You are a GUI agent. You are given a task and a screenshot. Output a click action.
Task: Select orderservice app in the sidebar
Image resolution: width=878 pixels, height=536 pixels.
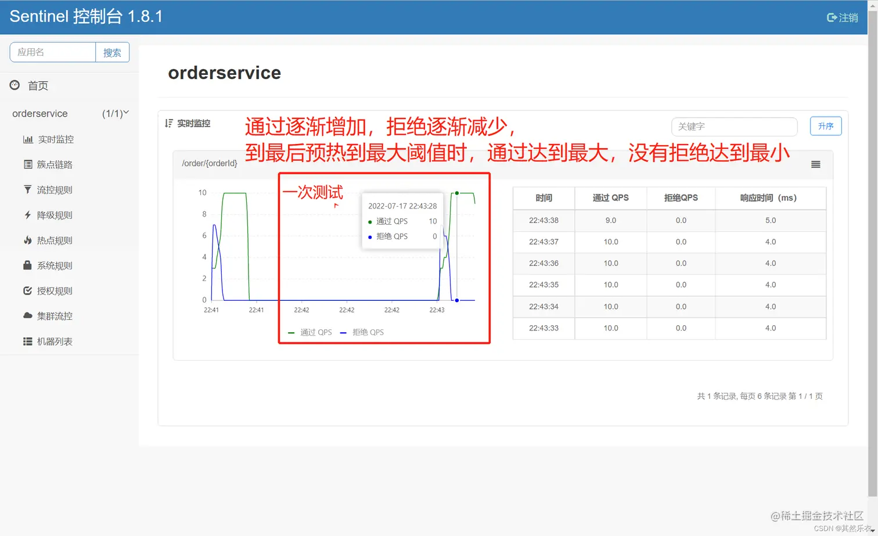click(x=40, y=113)
